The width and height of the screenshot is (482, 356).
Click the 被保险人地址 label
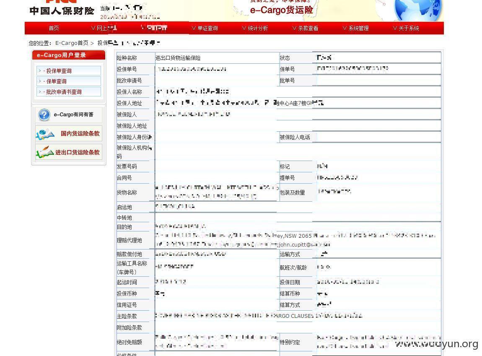click(x=132, y=126)
